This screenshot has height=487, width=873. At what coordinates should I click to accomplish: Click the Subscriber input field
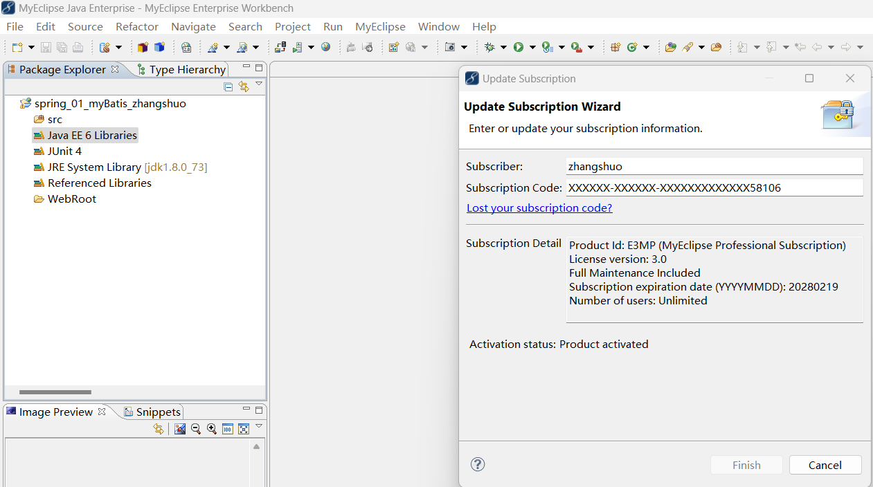click(714, 166)
